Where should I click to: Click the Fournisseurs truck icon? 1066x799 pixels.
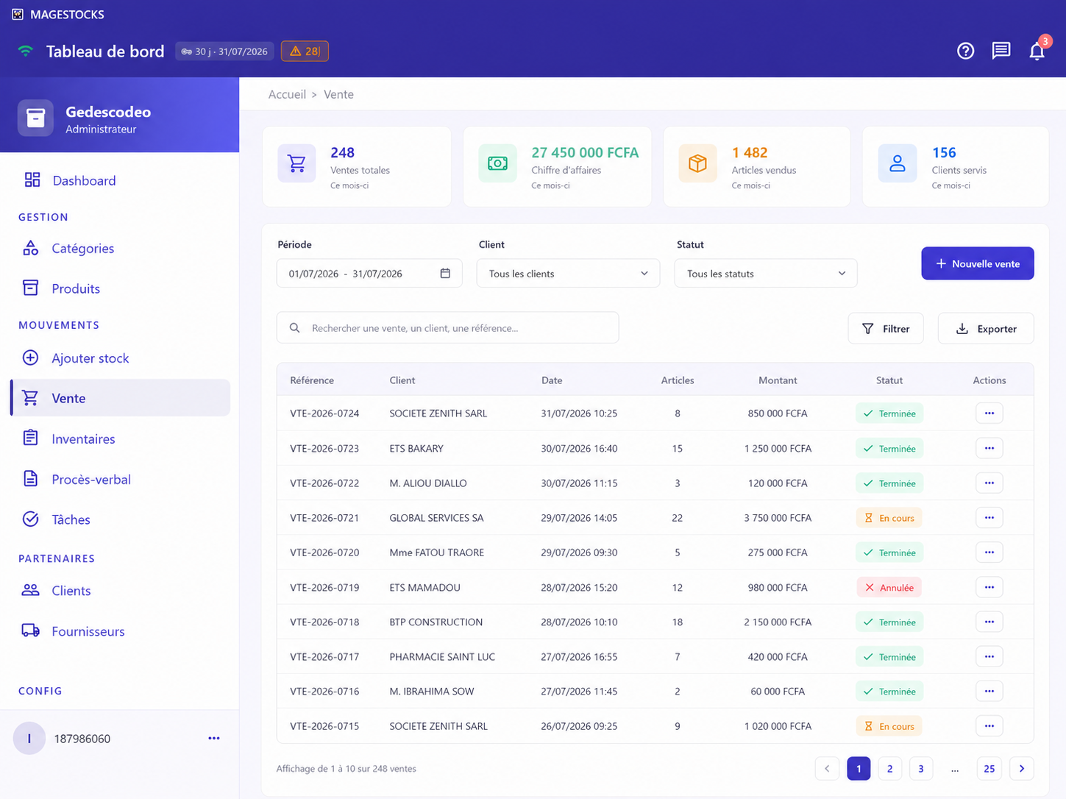click(30, 631)
